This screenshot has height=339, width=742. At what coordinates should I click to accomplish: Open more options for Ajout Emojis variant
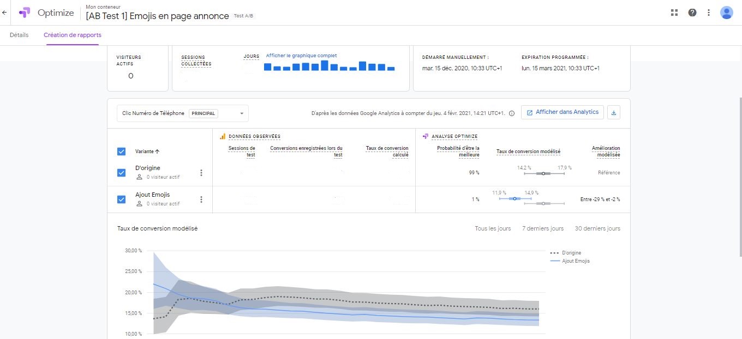click(x=201, y=199)
